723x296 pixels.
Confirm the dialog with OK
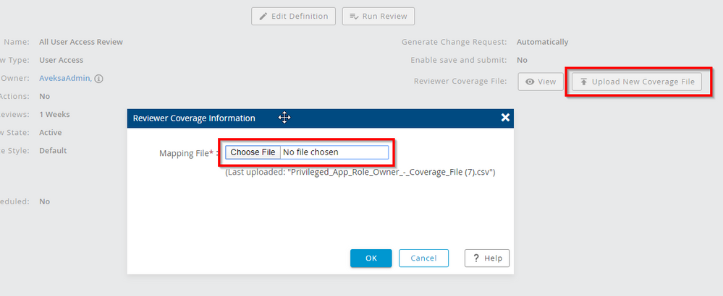click(371, 258)
